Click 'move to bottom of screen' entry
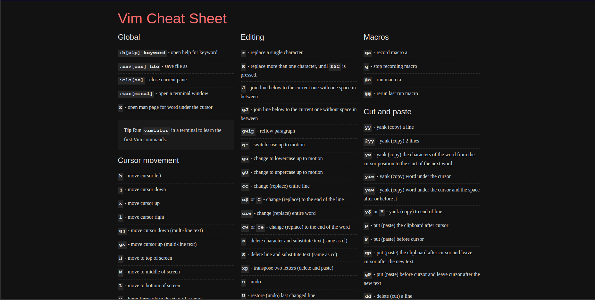This screenshot has width=595, height=300. click(x=154, y=286)
